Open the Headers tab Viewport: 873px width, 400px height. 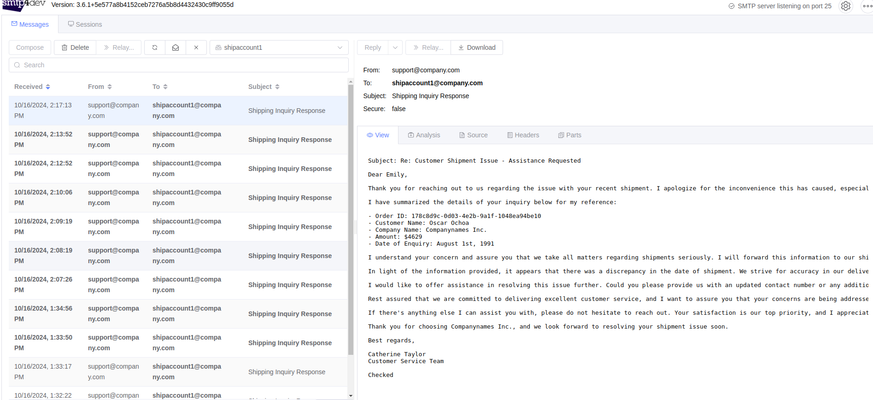tap(523, 135)
